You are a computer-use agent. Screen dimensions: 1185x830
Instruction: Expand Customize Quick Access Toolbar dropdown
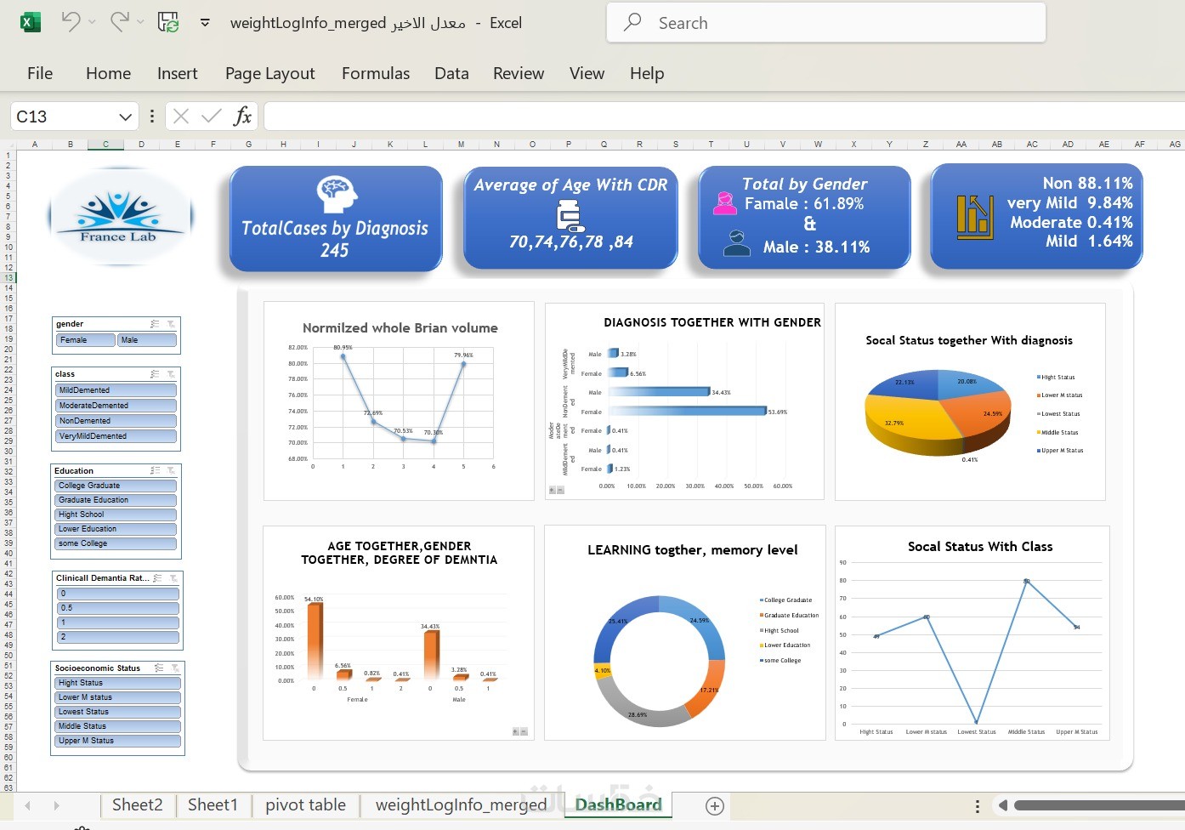[205, 23]
